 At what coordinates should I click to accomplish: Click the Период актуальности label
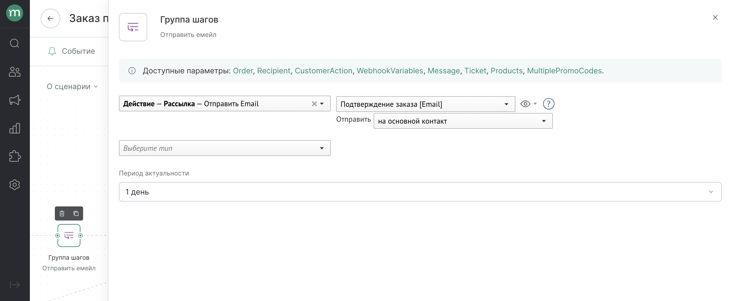(x=154, y=173)
